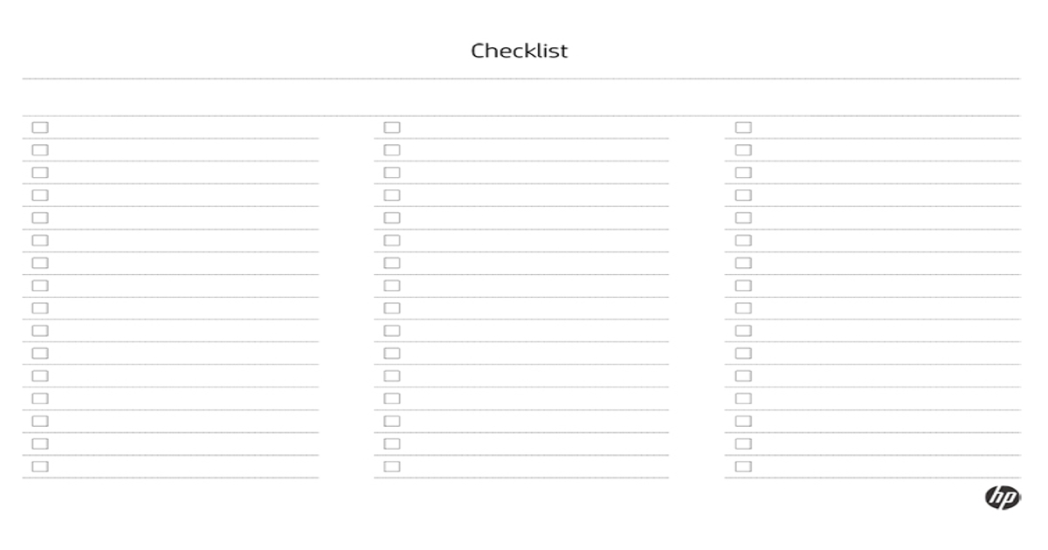This screenshot has height=550, width=1048.
Task: Check the first checkbox in right column
Action: click(743, 127)
